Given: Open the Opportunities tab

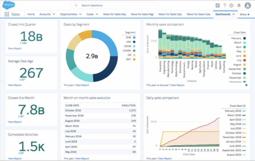Looking at the screenshot, I should click(x=69, y=14).
